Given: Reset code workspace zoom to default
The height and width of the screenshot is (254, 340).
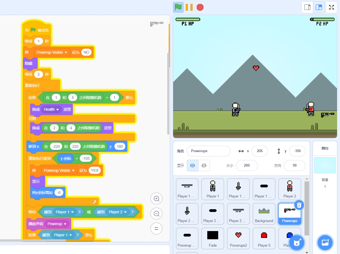Looking at the screenshot, I should coord(156,229).
